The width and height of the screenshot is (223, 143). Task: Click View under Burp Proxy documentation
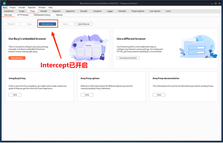159,95
